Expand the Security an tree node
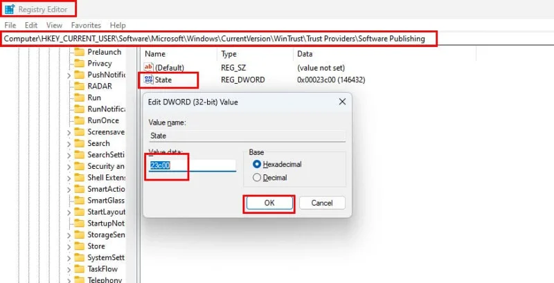Screen dimensions: 554x283 (x=69, y=167)
